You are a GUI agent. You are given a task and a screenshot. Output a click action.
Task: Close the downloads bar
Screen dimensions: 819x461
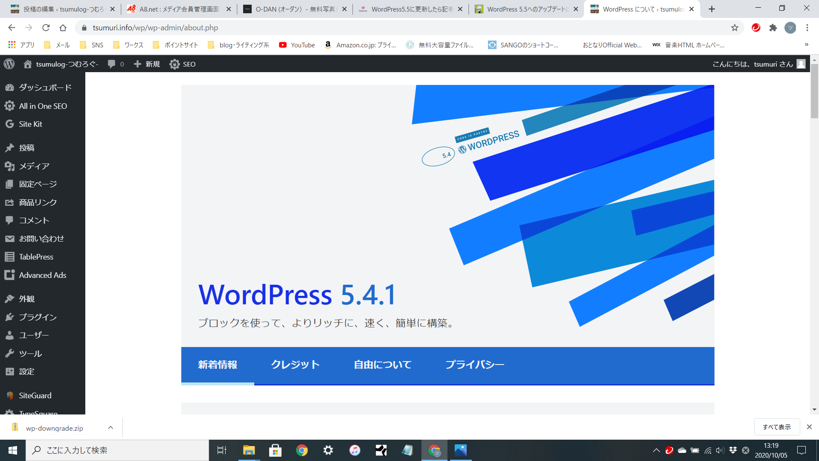pos(809,427)
